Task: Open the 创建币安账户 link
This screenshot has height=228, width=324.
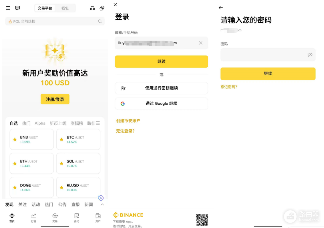Action: pos(128,121)
